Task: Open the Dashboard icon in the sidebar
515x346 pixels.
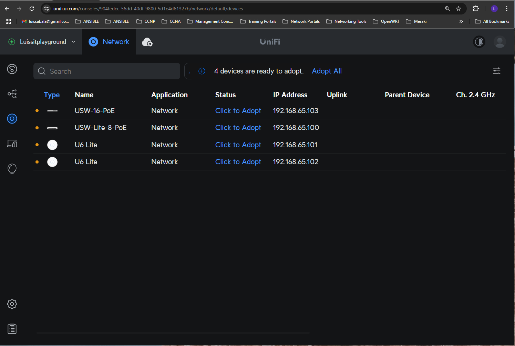Action: (12, 69)
